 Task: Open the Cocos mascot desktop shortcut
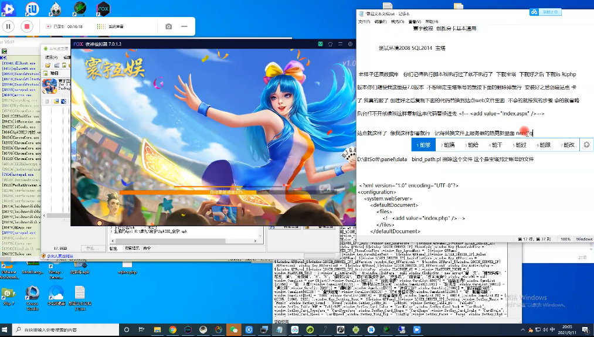point(56,9)
